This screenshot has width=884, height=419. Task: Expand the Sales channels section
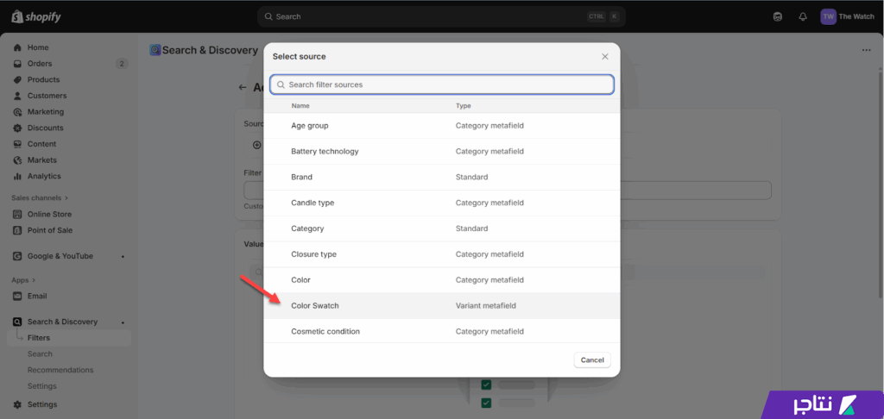pyautogui.click(x=66, y=198)
